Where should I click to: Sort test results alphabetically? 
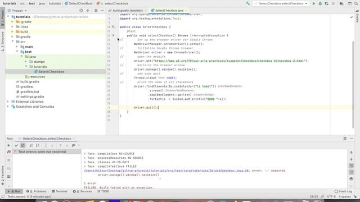(x=31, y=145)
